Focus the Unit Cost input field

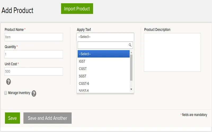pyautogui.click(x=34, y=71)
